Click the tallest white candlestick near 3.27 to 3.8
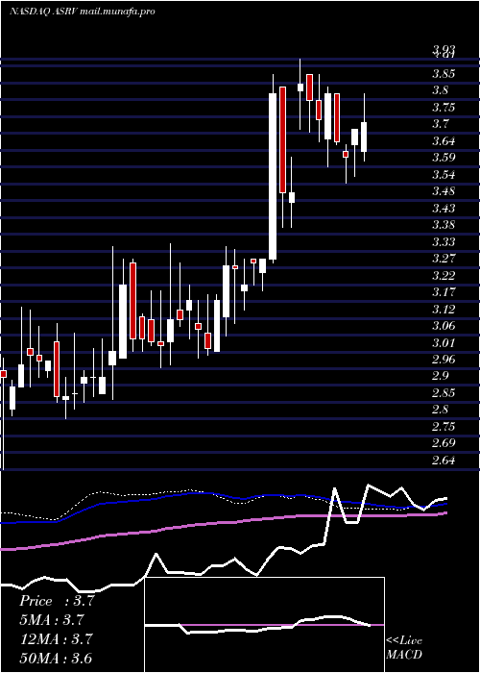Screen dimensions: 480x673 pyautogui.click(x=273, y=176)
